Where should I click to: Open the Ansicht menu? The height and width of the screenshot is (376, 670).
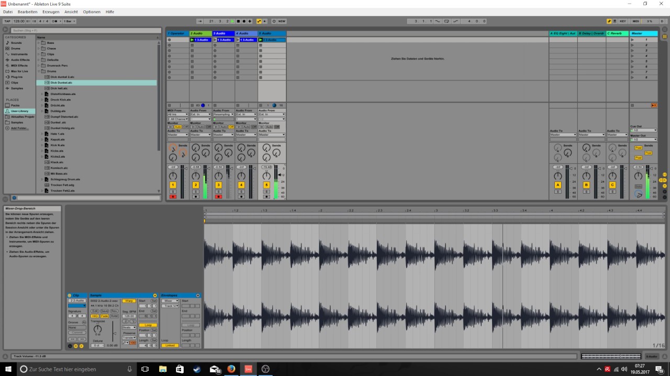pyautogui.click(x=71, y=11)
